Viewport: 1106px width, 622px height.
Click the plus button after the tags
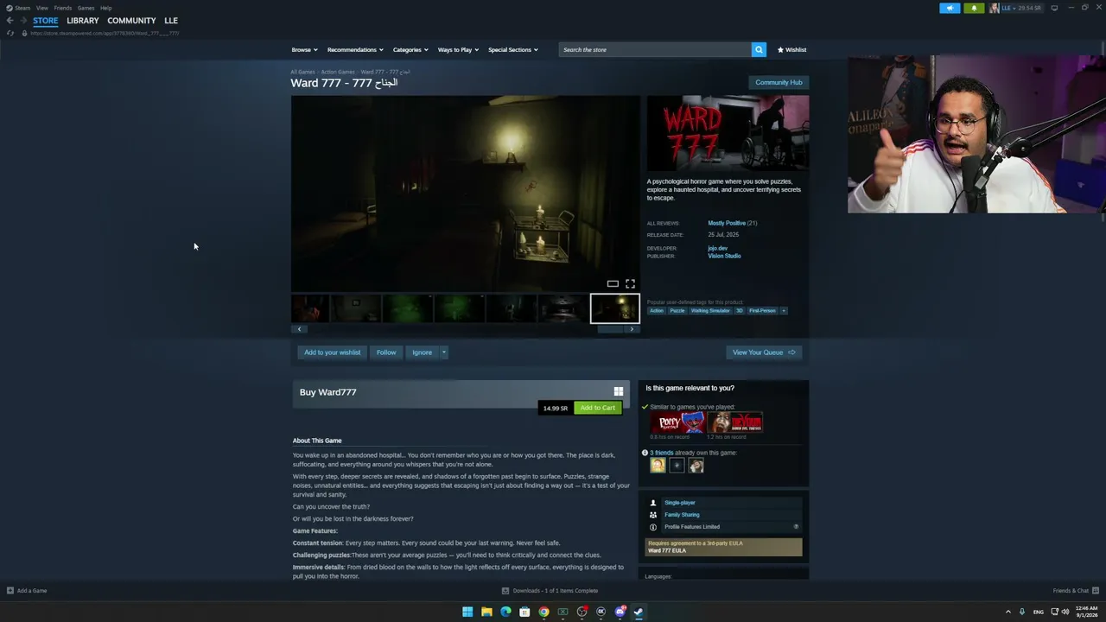784,311
